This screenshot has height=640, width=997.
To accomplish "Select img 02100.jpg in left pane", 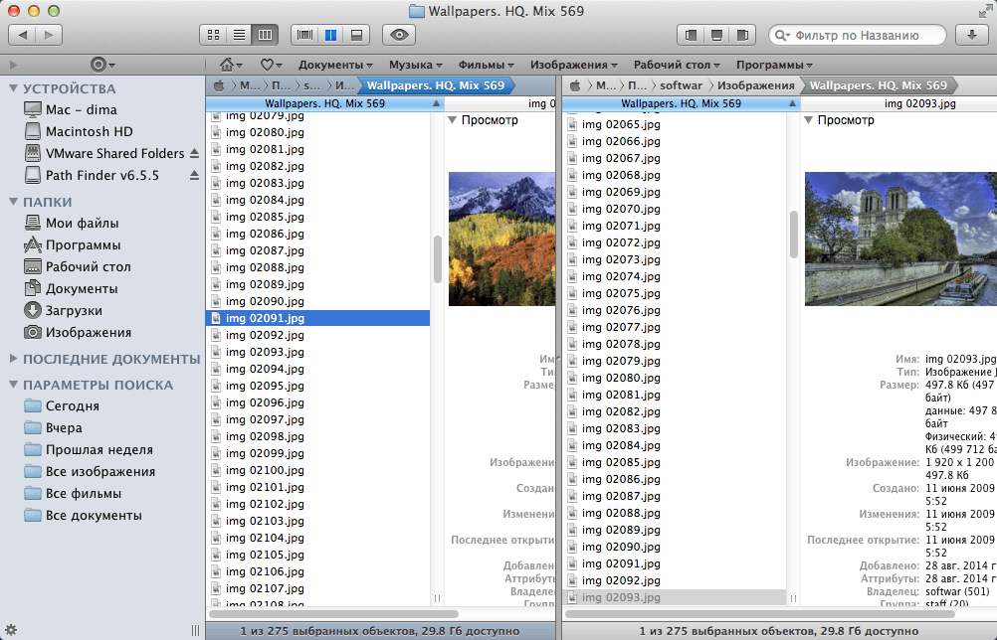I will (318, 470).
